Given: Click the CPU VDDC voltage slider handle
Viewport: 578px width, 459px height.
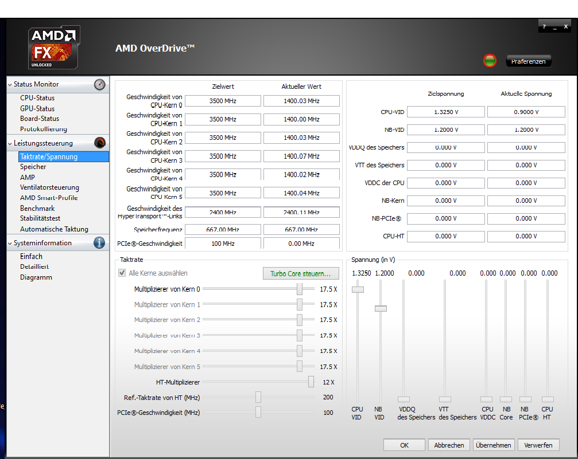Looking at the screenshot, I should (x=486, y=399).
